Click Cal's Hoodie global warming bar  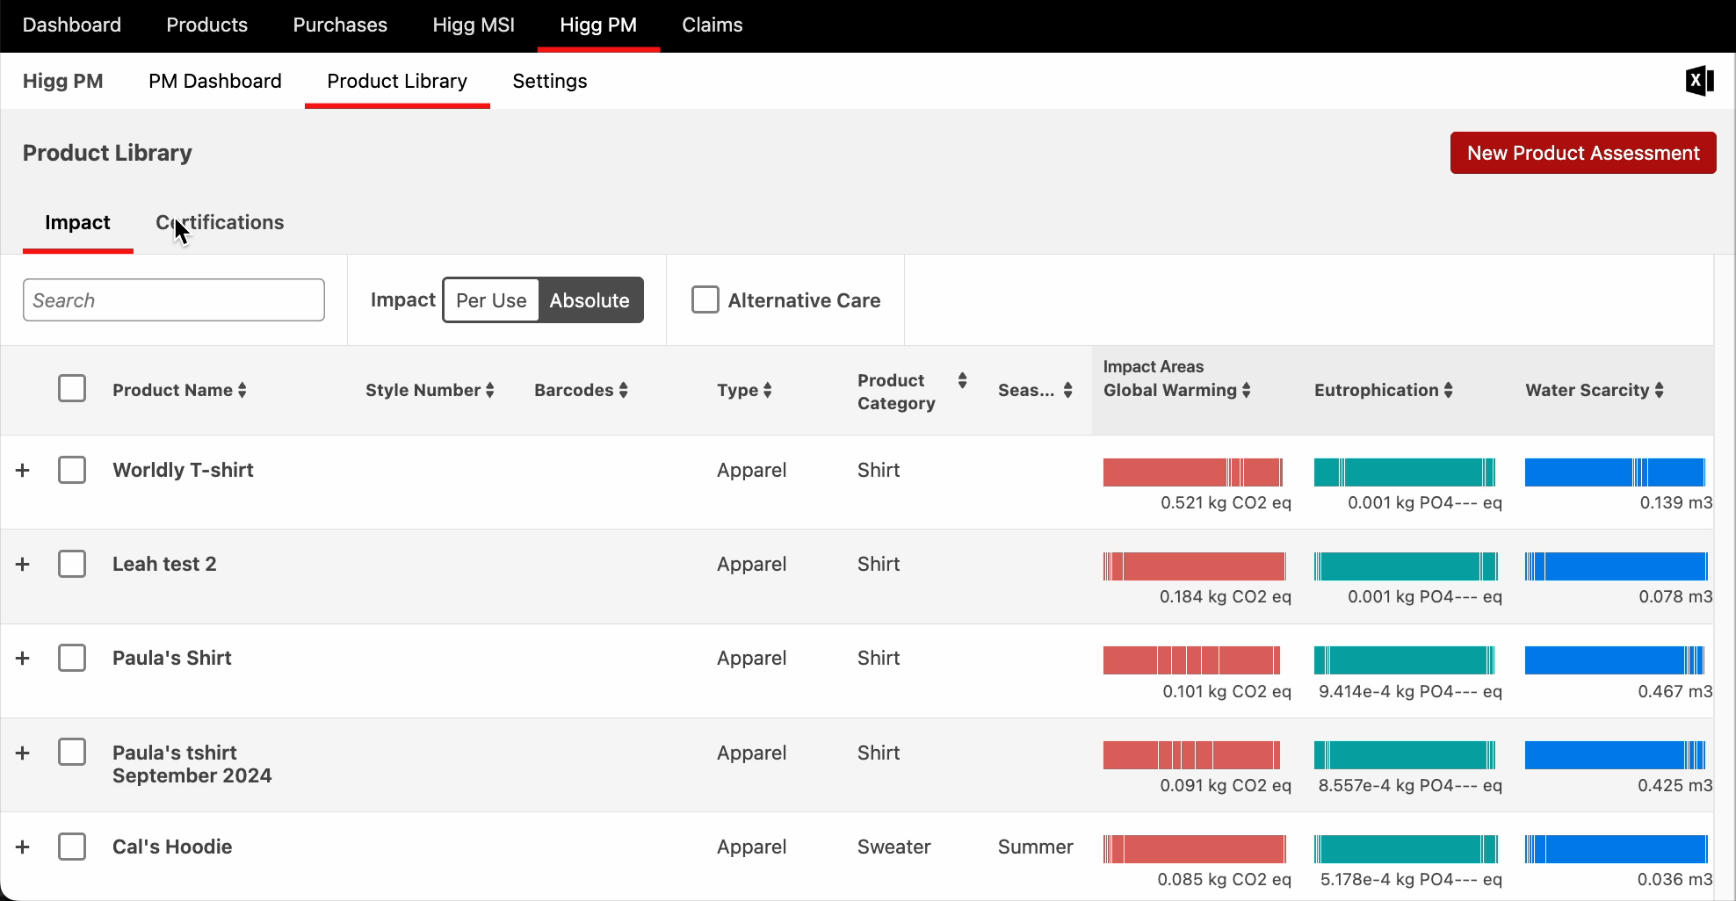click(1195, 849)
